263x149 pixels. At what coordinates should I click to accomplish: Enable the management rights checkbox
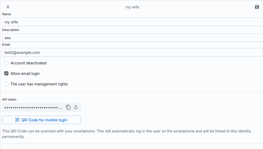tap(6, 84)
